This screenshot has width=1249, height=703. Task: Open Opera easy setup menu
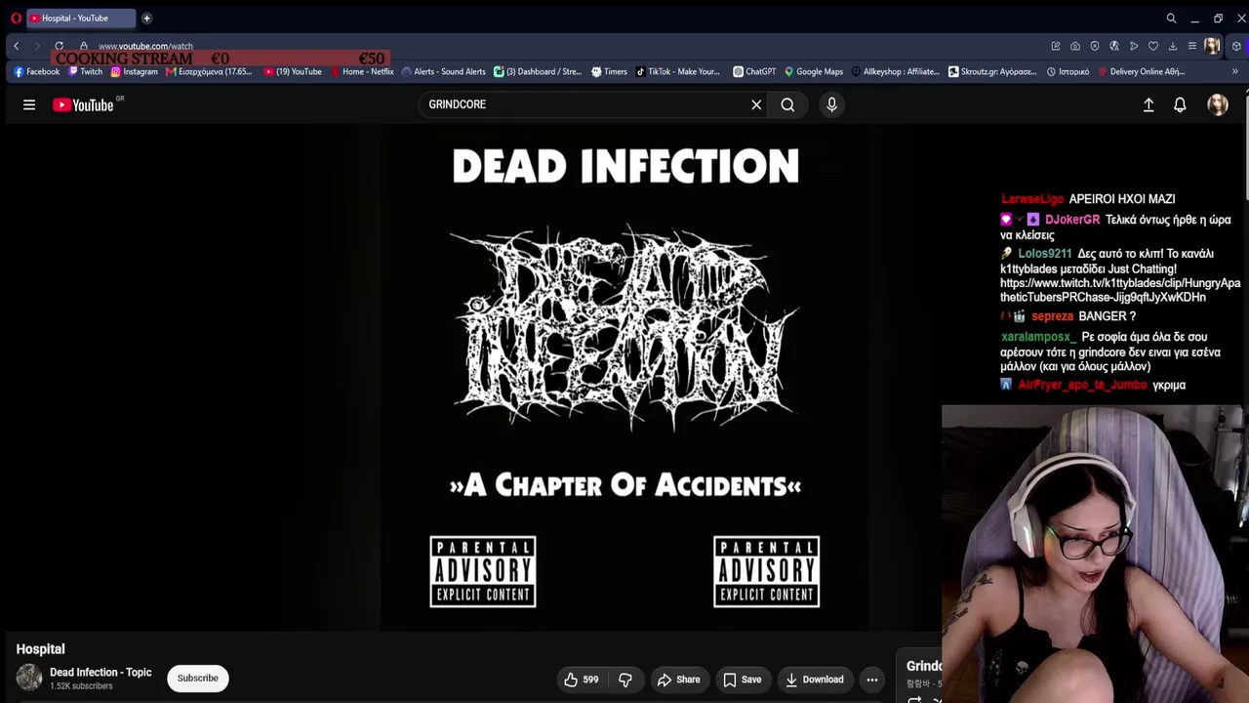[x=1192, y=46]
